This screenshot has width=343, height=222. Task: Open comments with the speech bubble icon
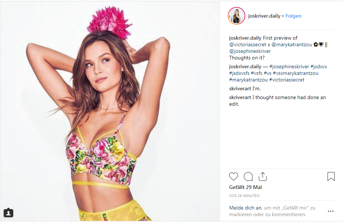[248, 176]
